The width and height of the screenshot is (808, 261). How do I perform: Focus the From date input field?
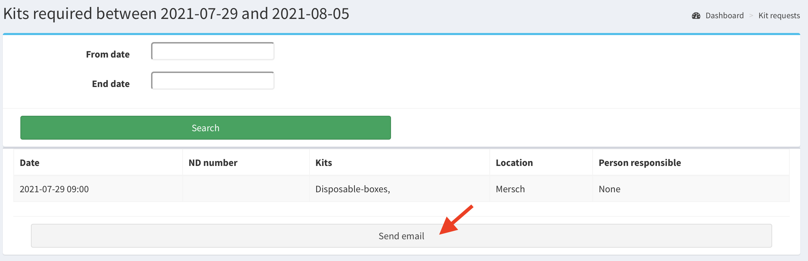coord(213,52)
